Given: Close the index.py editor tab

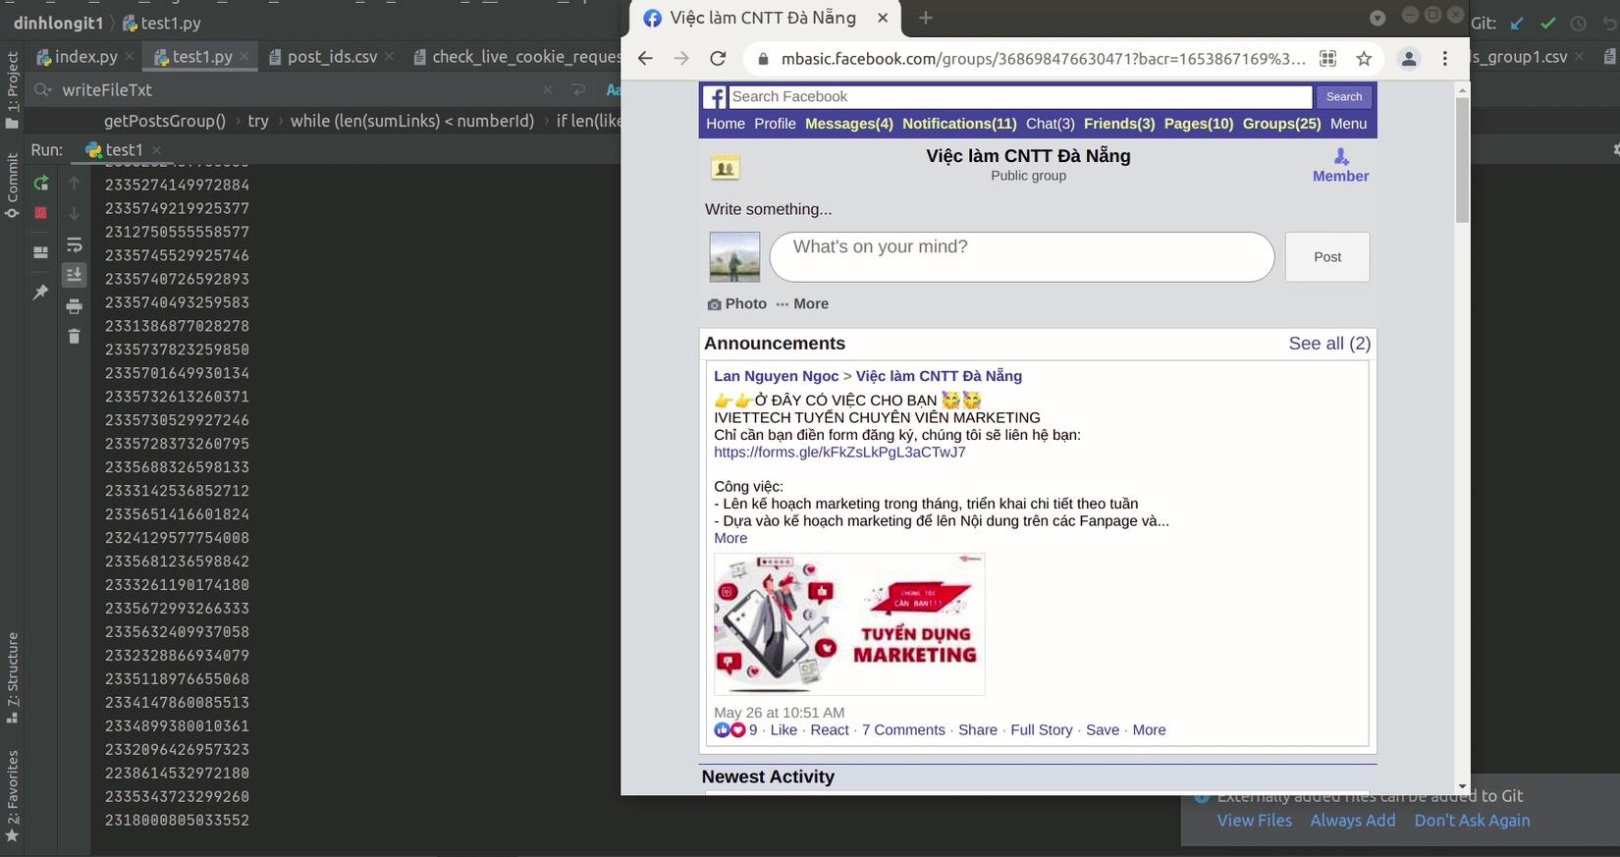Looking at the screenshot, I should coord(129,57).
